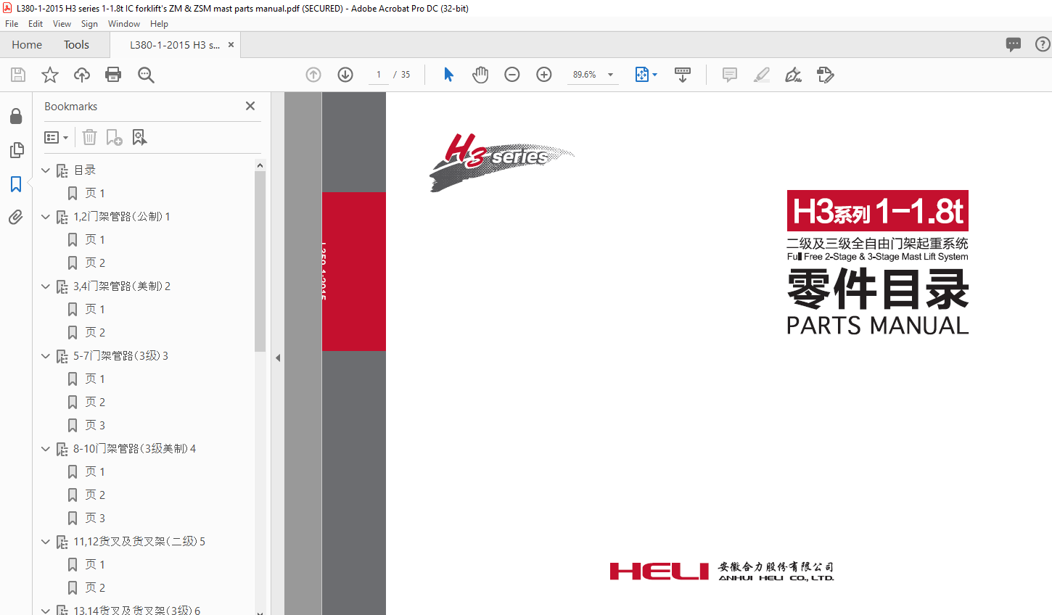Select the L380-1-2015 H3 document tab
Viewport: 1052px width, 615px height.
coord(175,45)
